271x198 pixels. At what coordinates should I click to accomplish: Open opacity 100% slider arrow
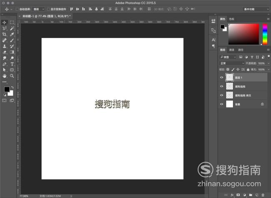268,63
